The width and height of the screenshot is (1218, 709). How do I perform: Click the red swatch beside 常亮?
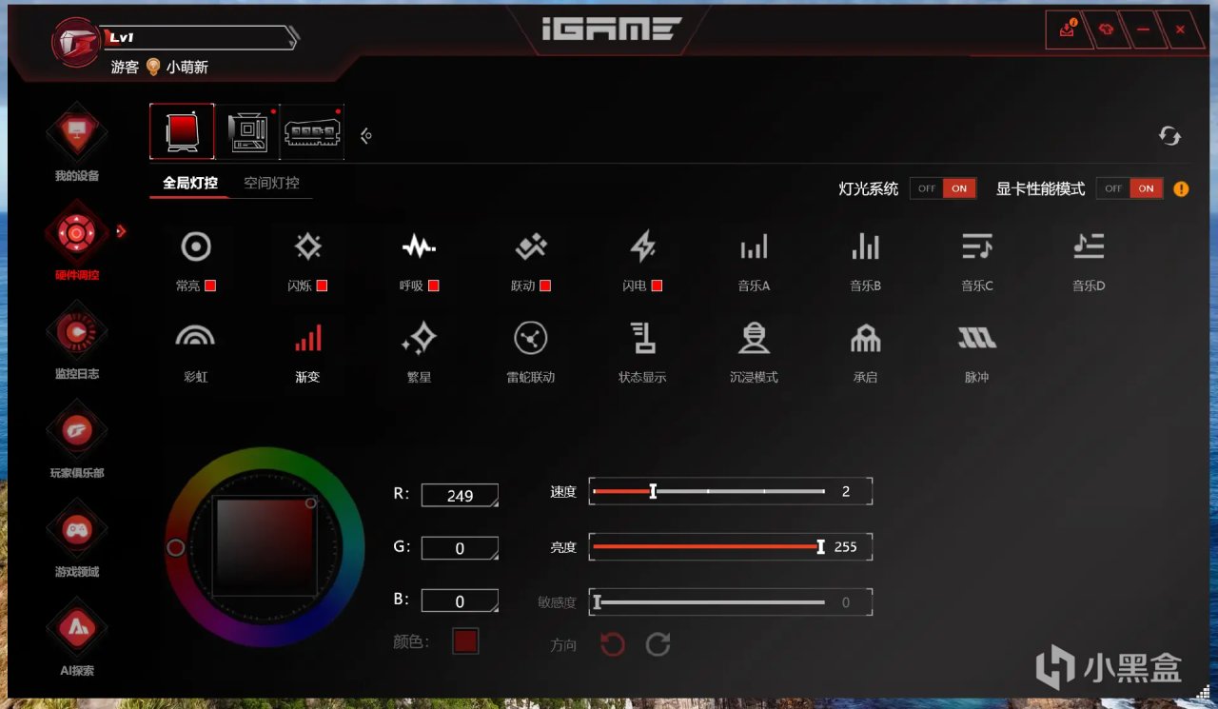point(210,286)
